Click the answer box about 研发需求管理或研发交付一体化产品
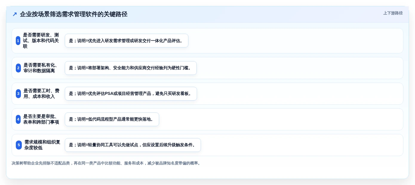The height and width of the screenshot is (185, 415). point(127,41)
